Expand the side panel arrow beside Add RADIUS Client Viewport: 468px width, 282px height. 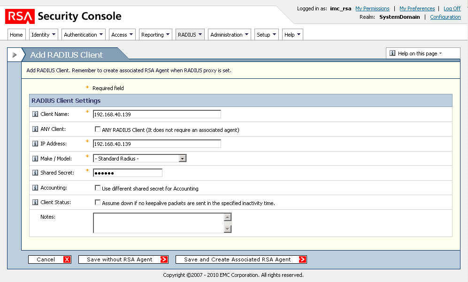coord(15,54)
